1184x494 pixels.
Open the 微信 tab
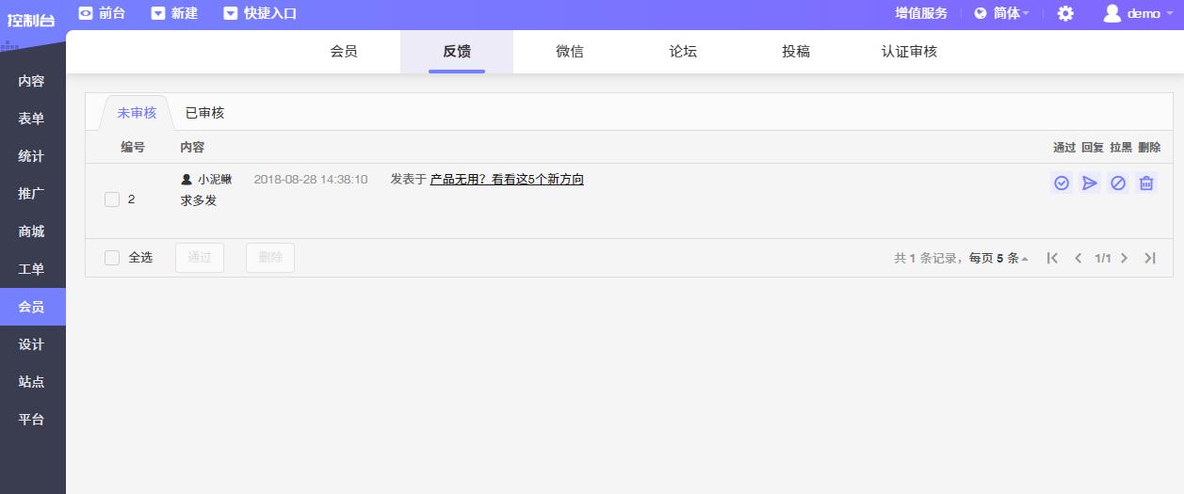coord(570,52)
